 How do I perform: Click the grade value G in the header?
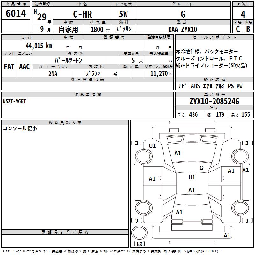click(x=183, y=14)
